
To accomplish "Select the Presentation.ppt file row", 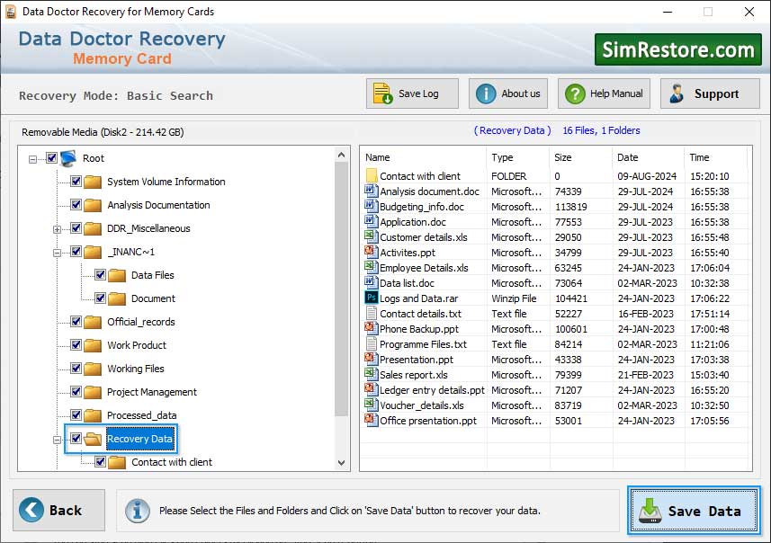I will (556, 360).
